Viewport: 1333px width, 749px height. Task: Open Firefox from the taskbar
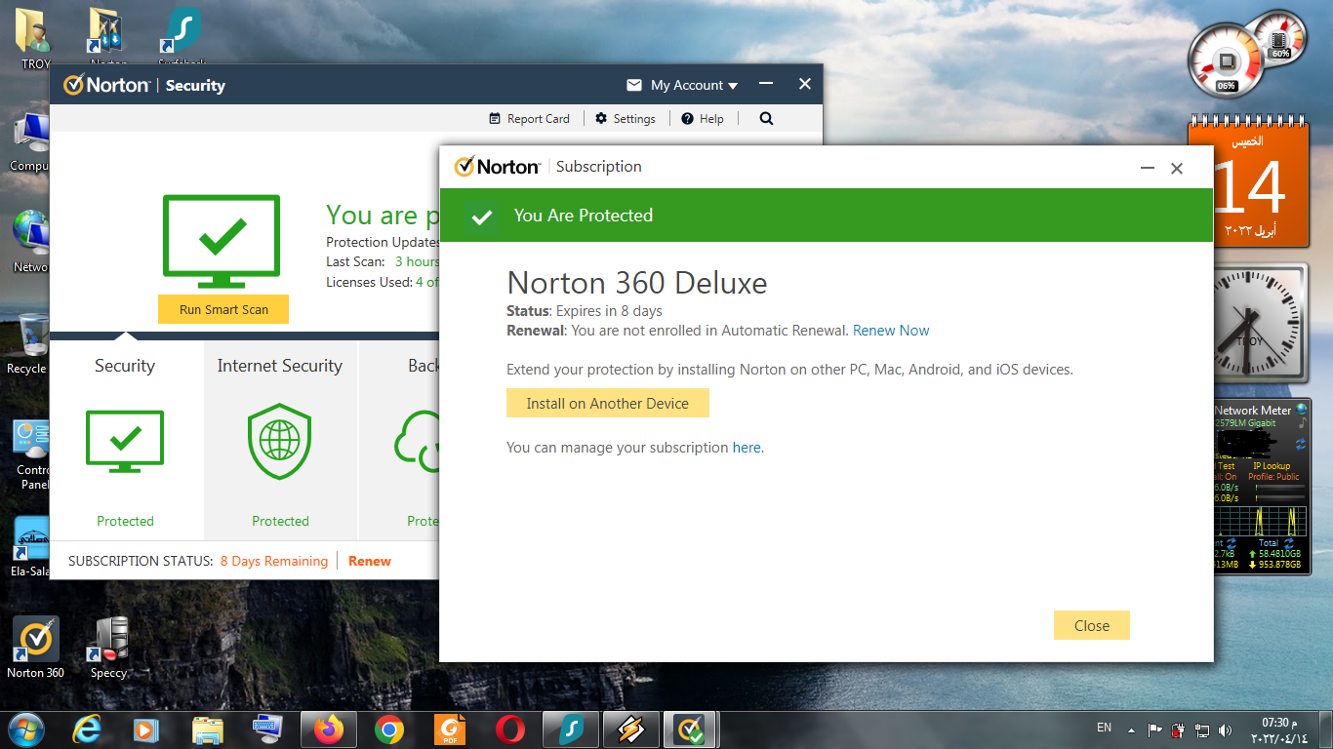(329, 729)
